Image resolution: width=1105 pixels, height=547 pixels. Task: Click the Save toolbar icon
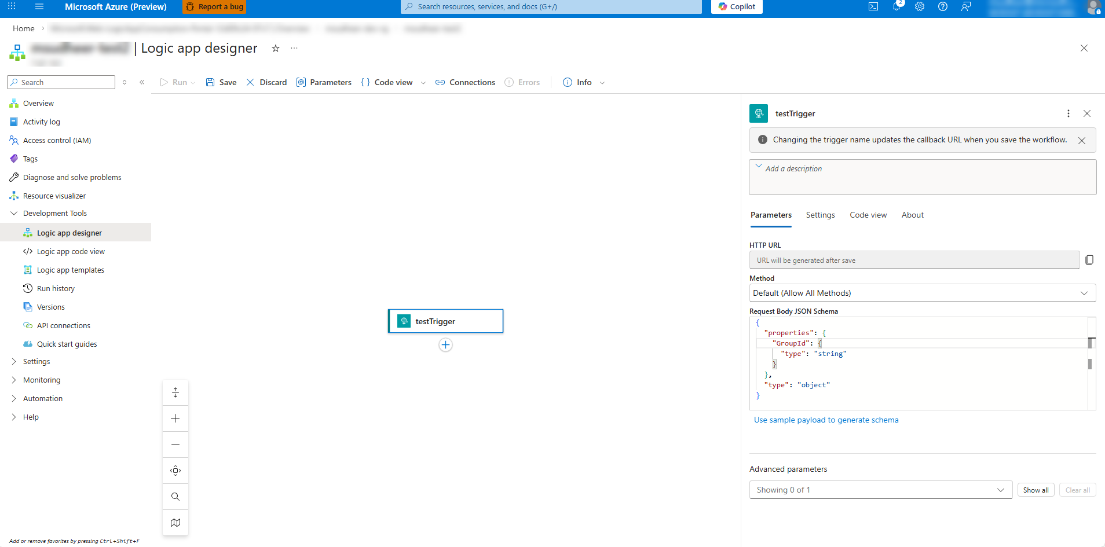[x=210, y=82]
